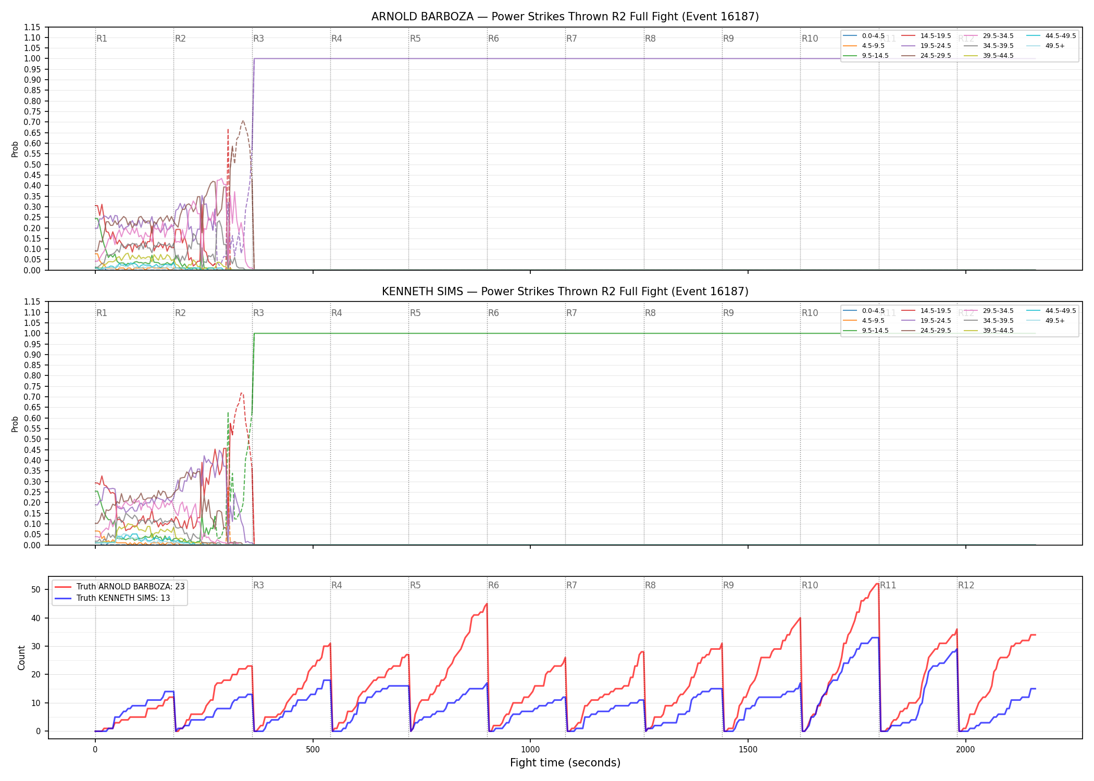The image size is (1094, 781).
Task: Select '34.5-39.5' in the Barboza chart legend
Action: [998, 46]
